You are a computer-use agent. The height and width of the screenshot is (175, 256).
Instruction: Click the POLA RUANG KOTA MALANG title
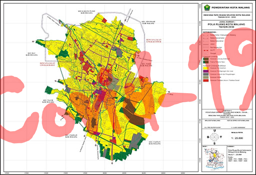coord(226,24)
